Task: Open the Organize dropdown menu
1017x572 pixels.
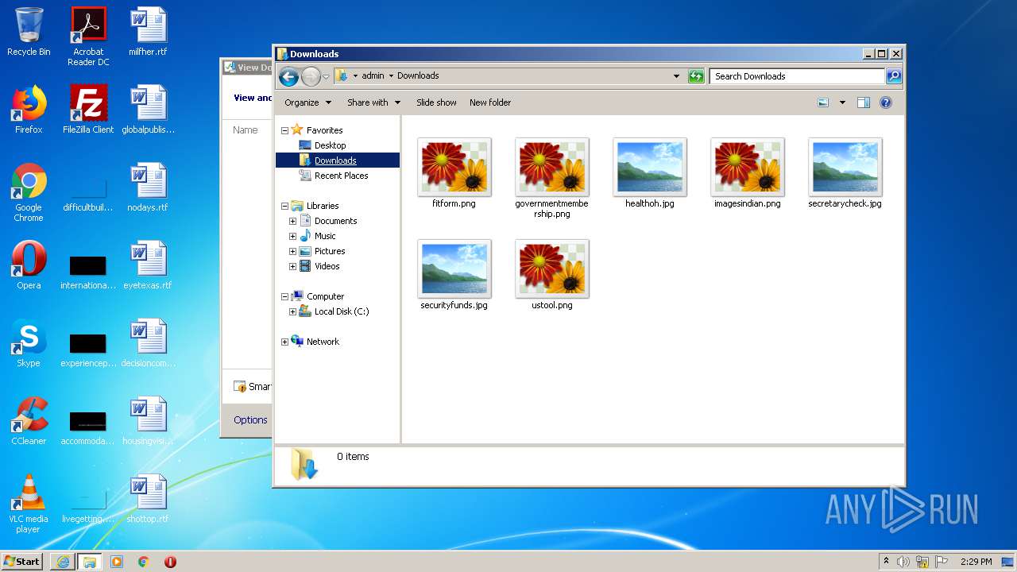Action: coord(307,102)
